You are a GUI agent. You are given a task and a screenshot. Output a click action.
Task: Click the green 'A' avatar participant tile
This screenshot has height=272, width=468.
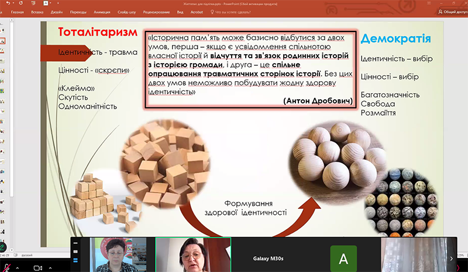343,259
